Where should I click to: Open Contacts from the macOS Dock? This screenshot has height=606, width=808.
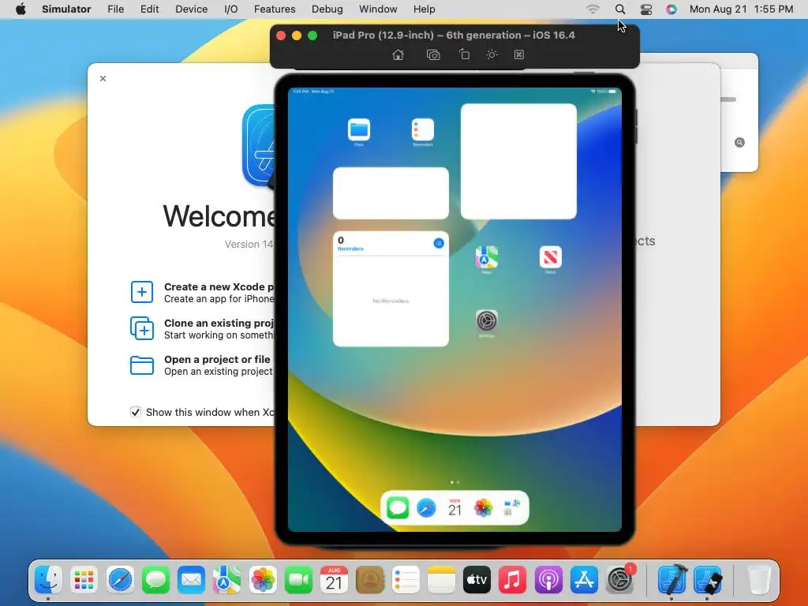pyautogui.click(x=370, y=580)
